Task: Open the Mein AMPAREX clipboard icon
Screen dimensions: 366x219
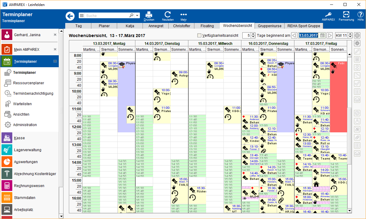Action: [7, 49]
